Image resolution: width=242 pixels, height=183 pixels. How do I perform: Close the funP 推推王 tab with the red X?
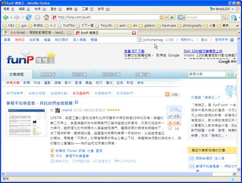click(x=134, y=33)
